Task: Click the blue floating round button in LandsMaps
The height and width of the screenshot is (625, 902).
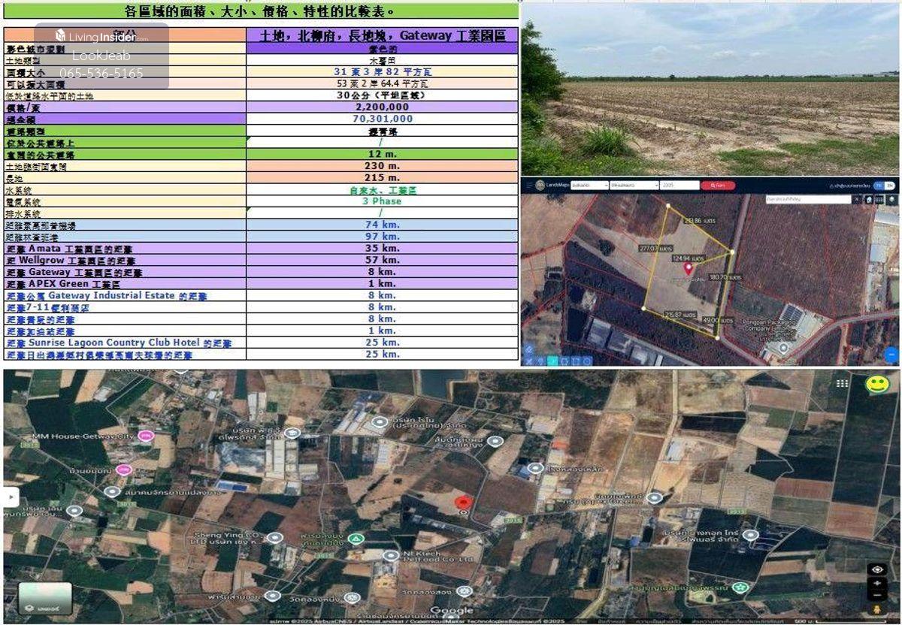Action: coord(891,355)
